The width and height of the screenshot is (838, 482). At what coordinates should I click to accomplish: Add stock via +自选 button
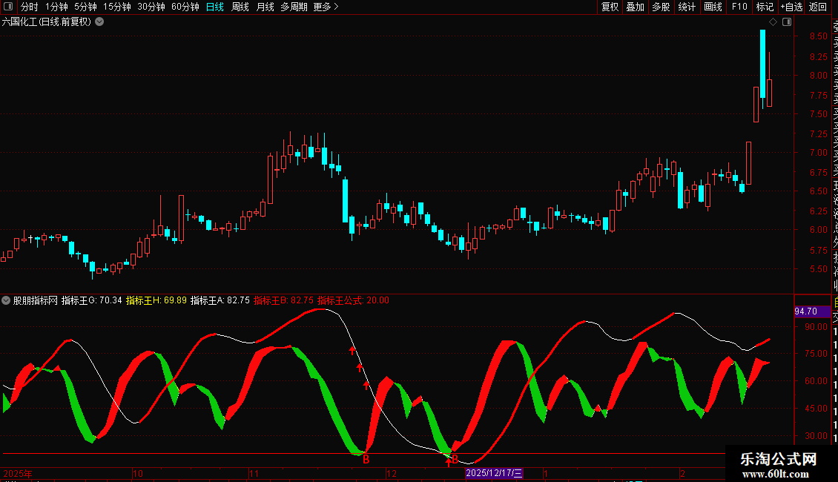point(792,7)
